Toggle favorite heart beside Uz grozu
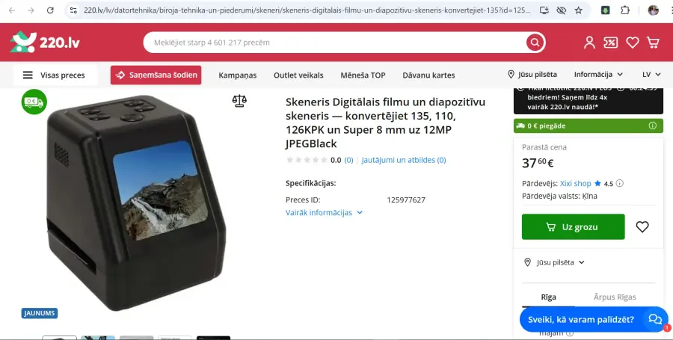The image size is (673, 340). pyautogui.click(x=642, y=227)
